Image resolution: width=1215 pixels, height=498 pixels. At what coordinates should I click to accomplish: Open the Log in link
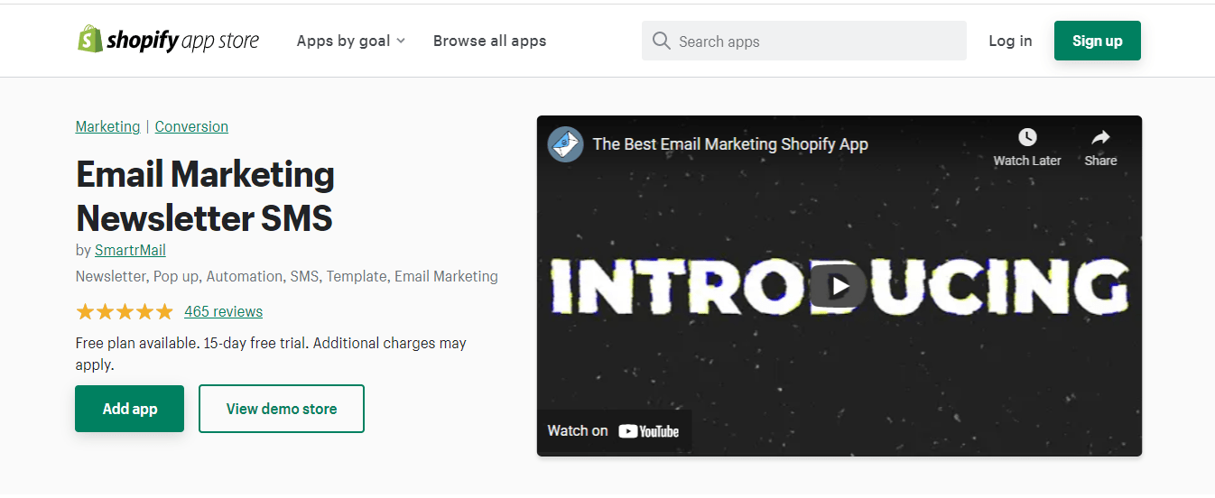click(x=1010, y=41)
